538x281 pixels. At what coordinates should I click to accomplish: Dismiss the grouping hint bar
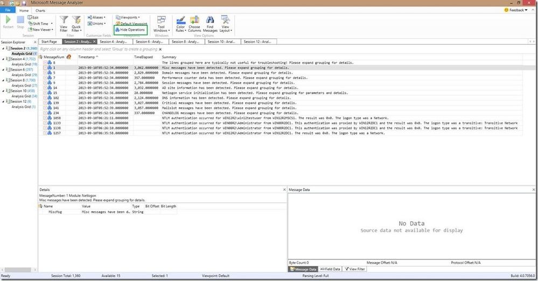click(x=160, y=50)
